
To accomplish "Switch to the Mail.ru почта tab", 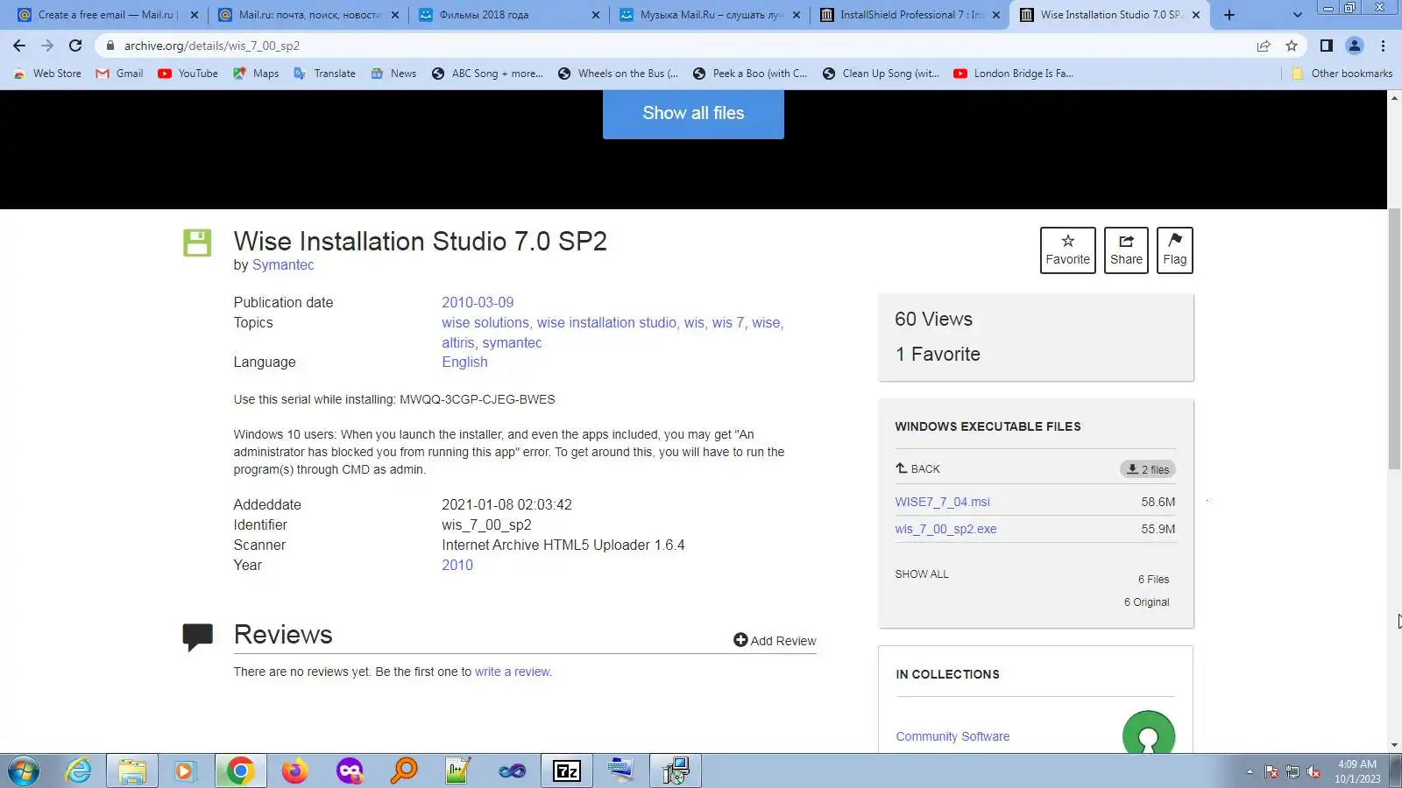I will 308,15.
